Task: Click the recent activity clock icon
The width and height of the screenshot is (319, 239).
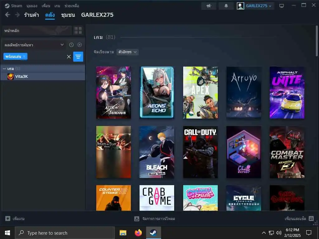Action: point(71,45)
